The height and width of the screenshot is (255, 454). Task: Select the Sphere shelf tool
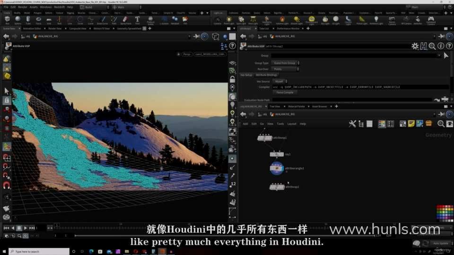tap(17, 20)
